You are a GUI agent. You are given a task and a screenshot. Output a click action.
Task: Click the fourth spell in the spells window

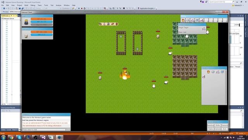[222, 72]
